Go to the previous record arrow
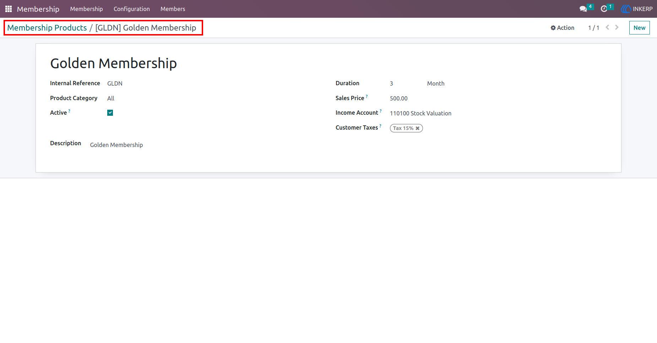This screenshot has height=343, width=657. (x=607, y=27)
